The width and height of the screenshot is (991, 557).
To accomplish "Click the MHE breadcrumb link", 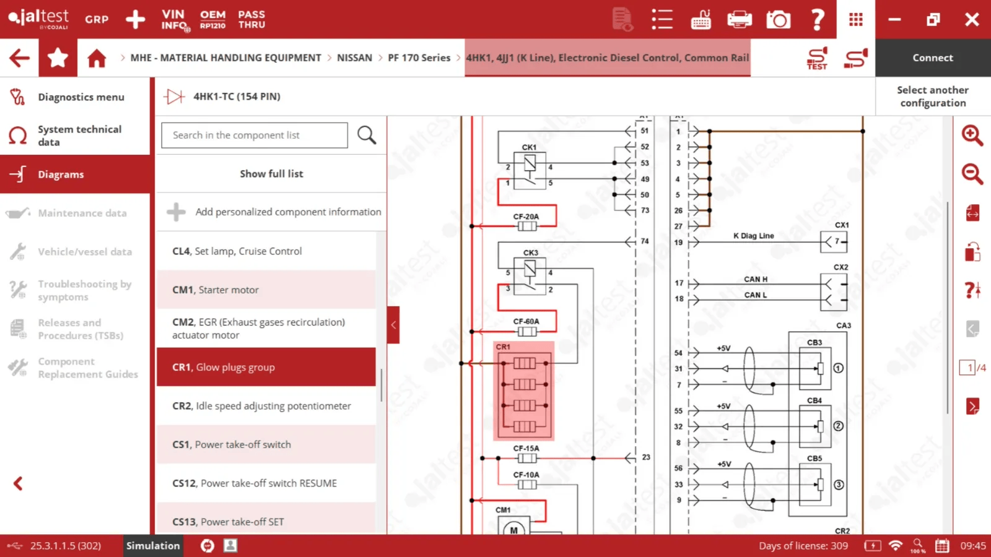I will point(225,58).
